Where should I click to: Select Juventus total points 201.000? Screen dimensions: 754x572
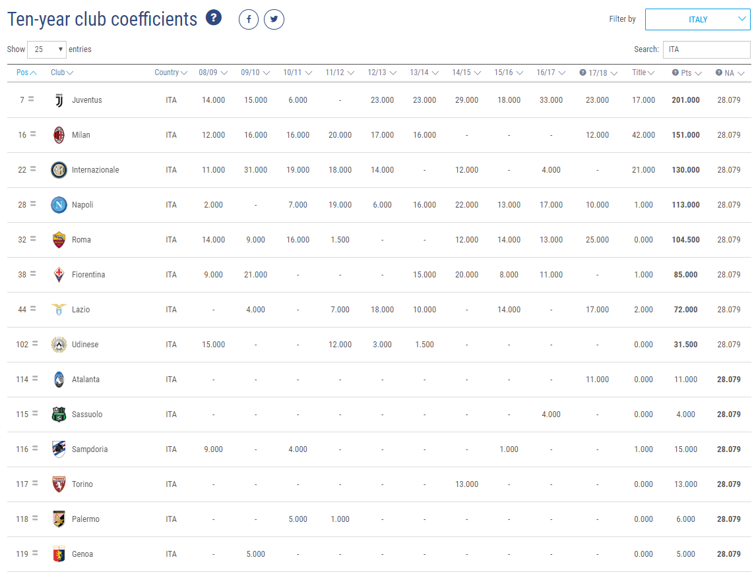coord(685,100)
